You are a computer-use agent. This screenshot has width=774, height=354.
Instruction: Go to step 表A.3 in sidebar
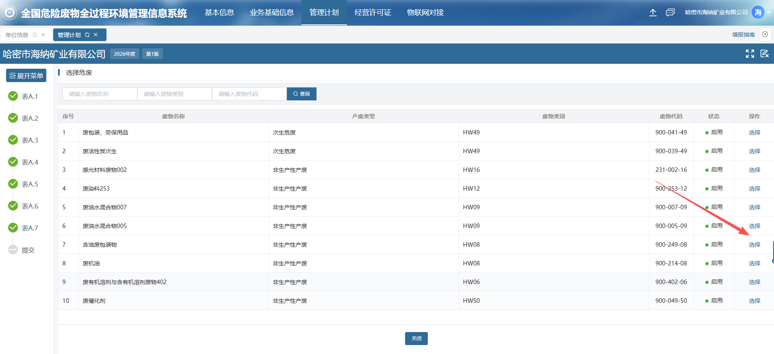(30, 140)
